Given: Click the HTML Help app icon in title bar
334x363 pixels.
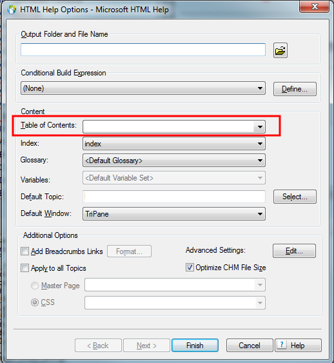Looking at the screenshot, I should [12, 10].
